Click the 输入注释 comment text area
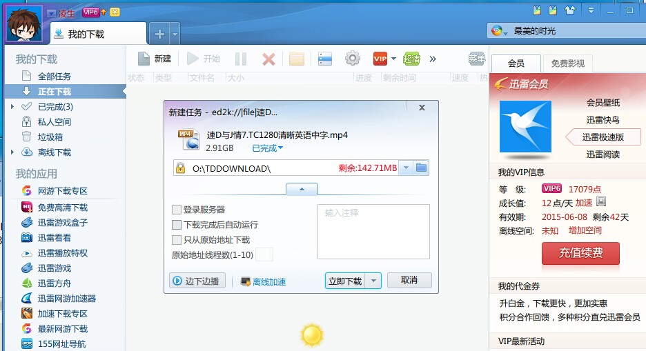The height and width of the screenshot is (351, 646). click(373, 232)
